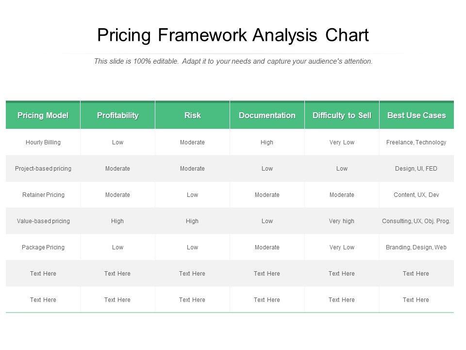Click the 'Package Pricing' row label
The width and height of the screenshot is (466, 350).
(43, 247)
